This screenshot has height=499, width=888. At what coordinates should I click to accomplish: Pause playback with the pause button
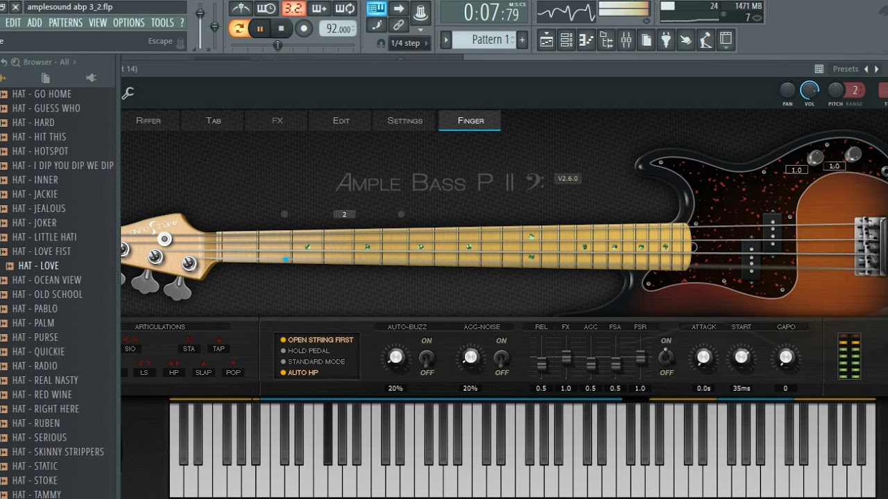[260, 28]
